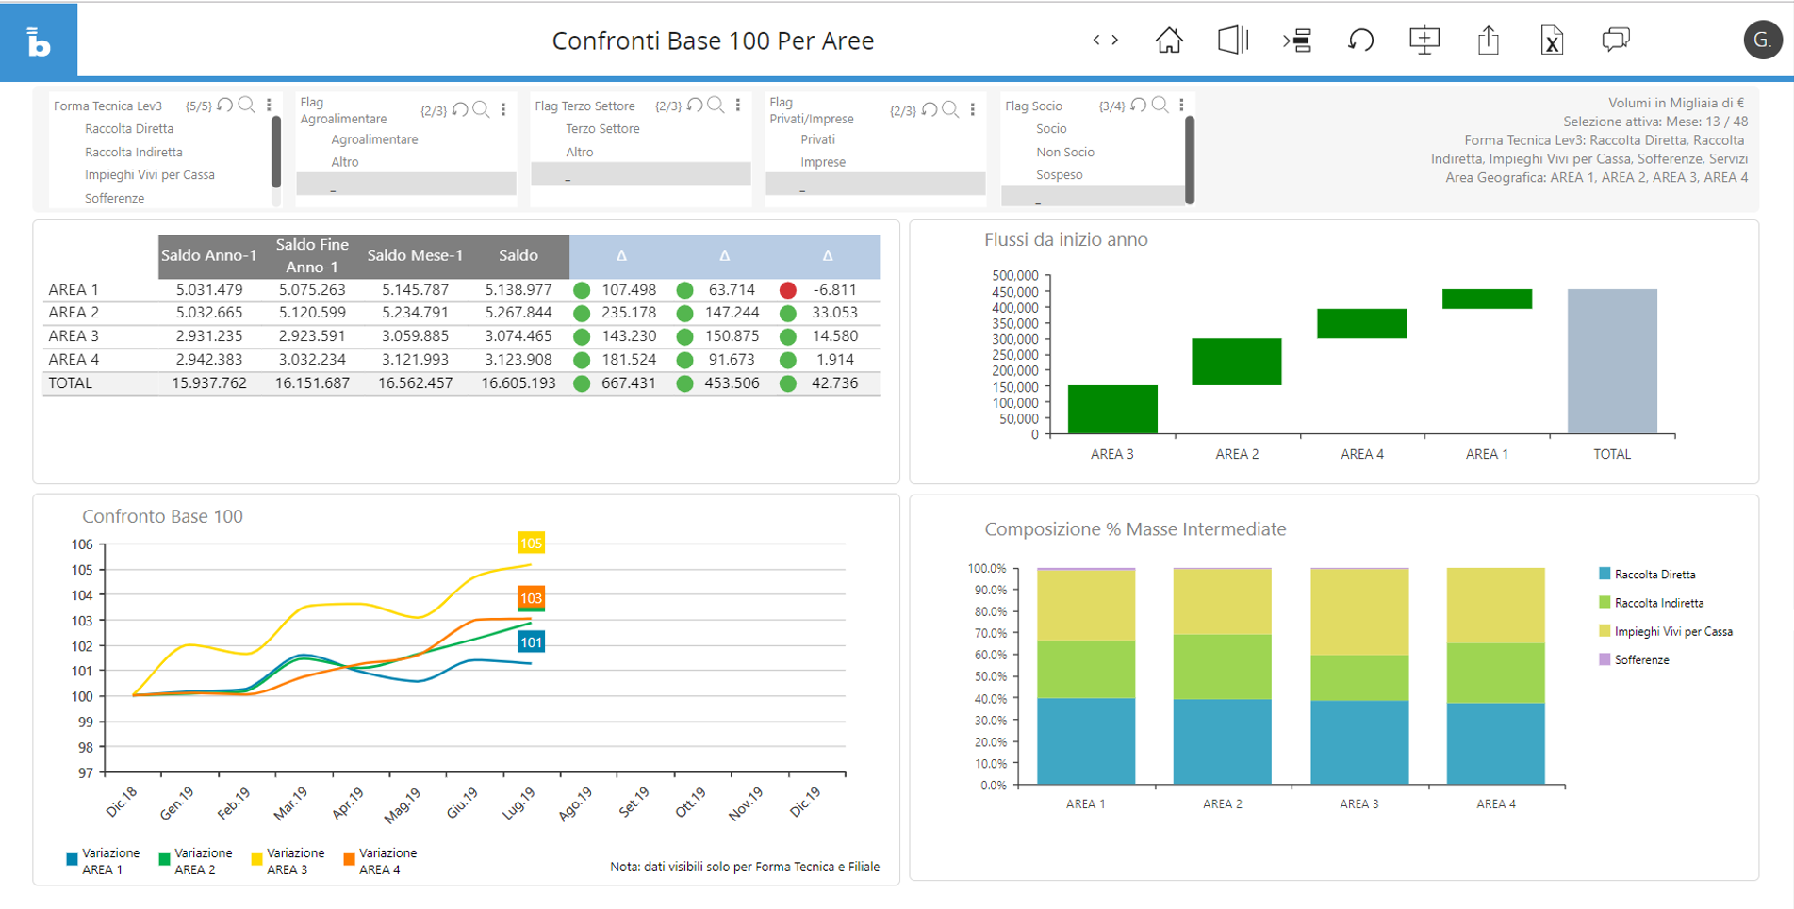Click the refresh/reset arrow in top toolbar
Viewport: 1794px width, 909px height.
[x=1360, y=41]
